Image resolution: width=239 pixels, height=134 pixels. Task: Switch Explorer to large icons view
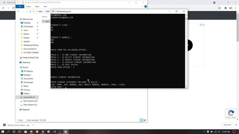click(145, 120)
